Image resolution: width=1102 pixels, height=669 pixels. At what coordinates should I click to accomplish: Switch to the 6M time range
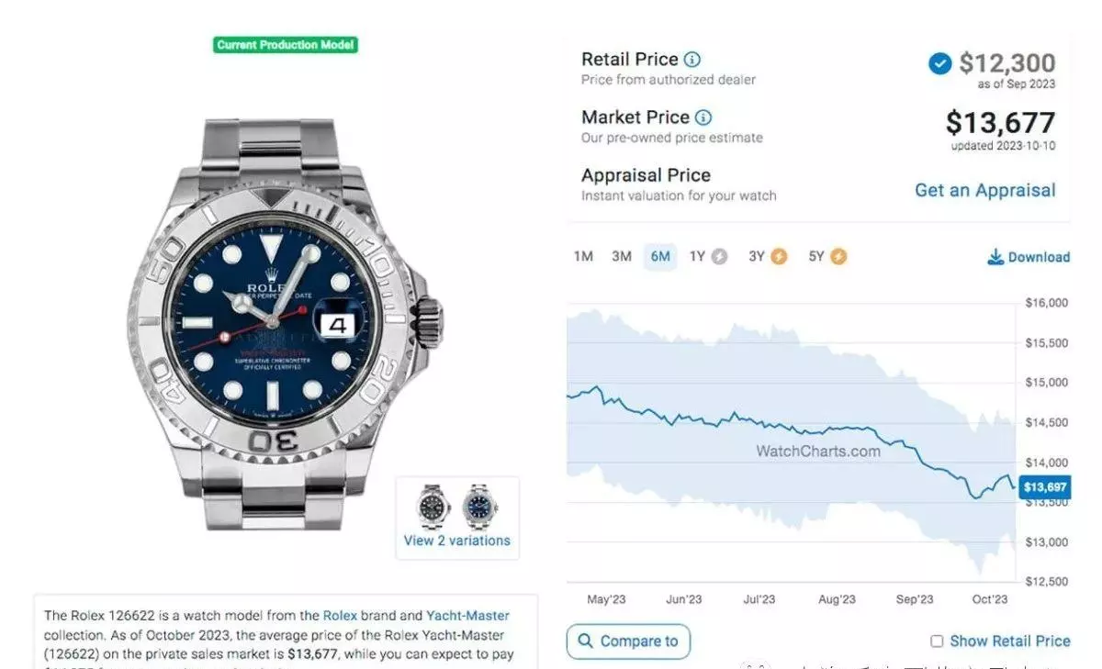660,257
